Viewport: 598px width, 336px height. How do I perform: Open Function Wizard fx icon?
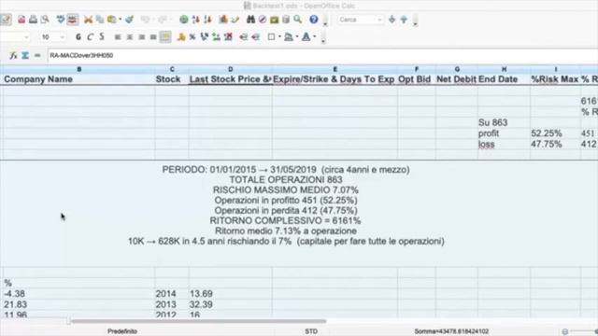pos(13,56)
